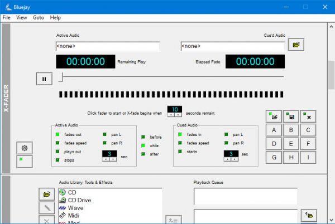Click the upper Playback Queue list box
The height and width of the screenshot is (224, 335).
(246, 196)
